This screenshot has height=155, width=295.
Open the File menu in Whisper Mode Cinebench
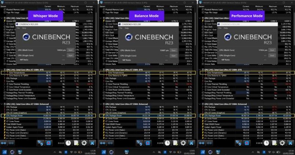pos(18,28)
